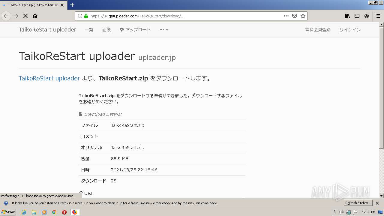
Task: Open the Library icon in toolbar
Action: click(x=347, y=16)
